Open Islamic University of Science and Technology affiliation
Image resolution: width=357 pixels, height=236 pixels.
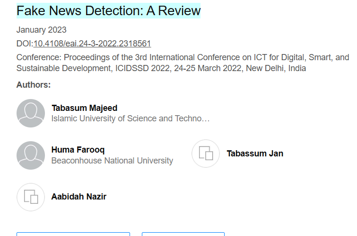[x=130, y=118]
